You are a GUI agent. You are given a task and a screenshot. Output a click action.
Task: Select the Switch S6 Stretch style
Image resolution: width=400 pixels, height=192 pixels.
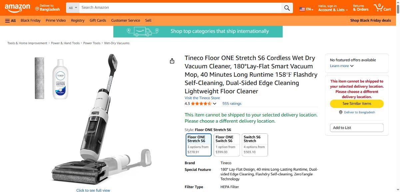click(x=255, y=145)
